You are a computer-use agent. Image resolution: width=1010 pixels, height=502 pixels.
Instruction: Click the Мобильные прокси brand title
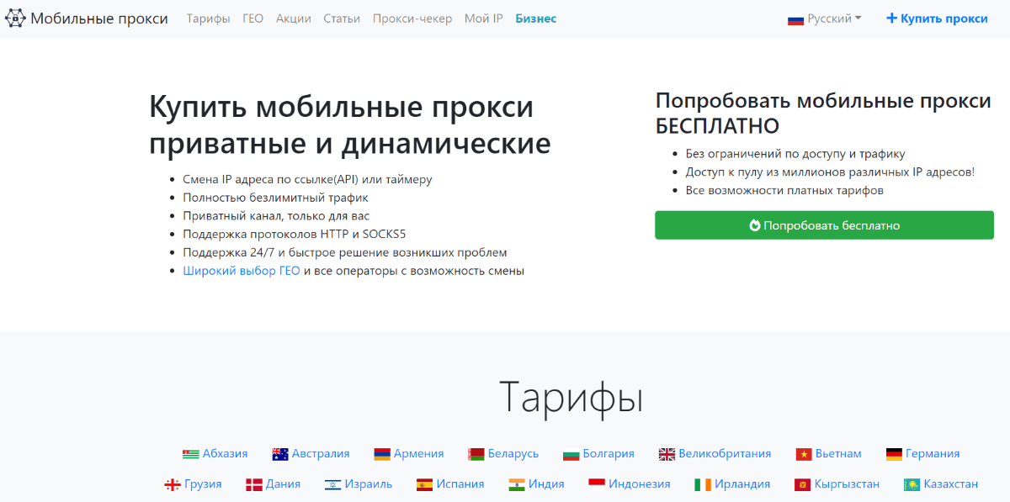99,18
